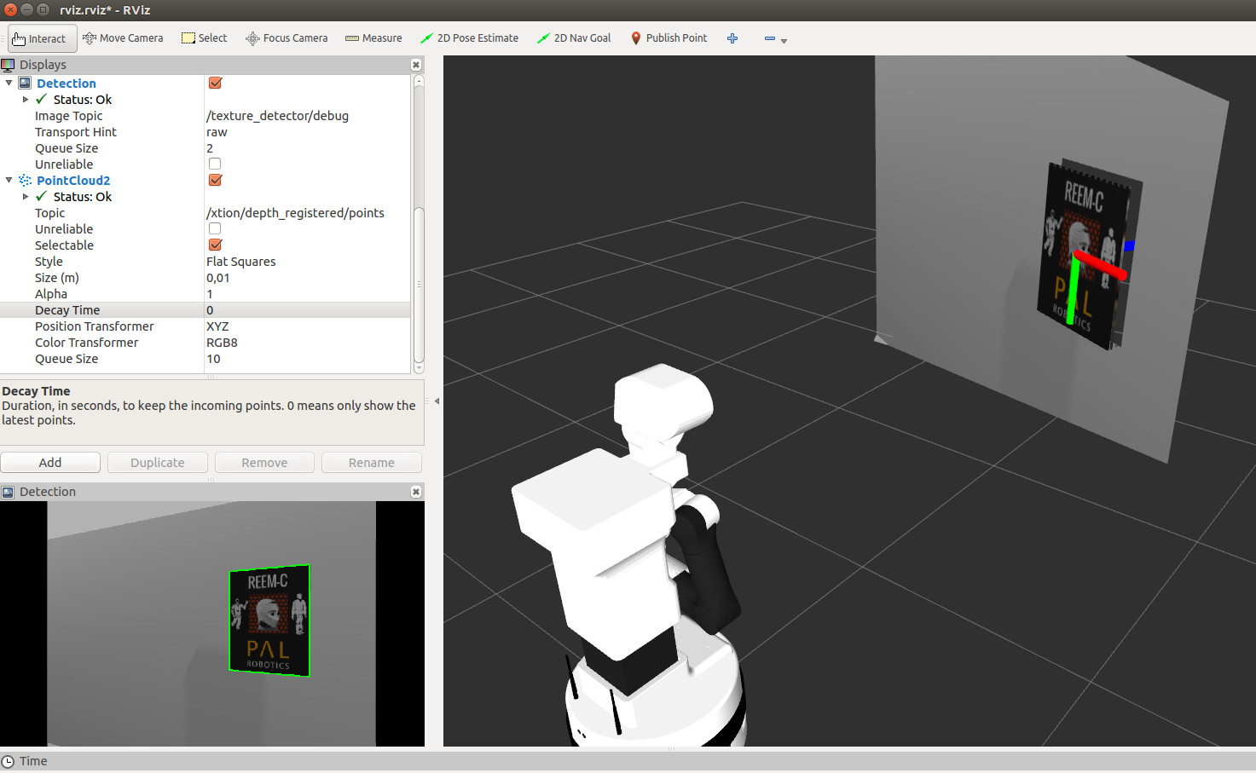Click the Focus Camera tool

(287, 38)
